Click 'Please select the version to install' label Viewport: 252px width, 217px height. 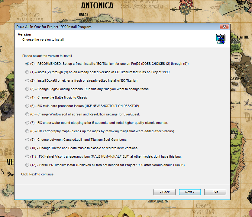(x=48, y=56)
